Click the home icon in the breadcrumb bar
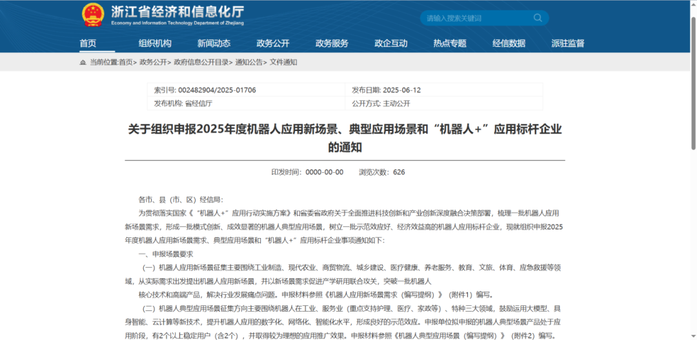This screenshot has height=340, width=697. [83, 63]
